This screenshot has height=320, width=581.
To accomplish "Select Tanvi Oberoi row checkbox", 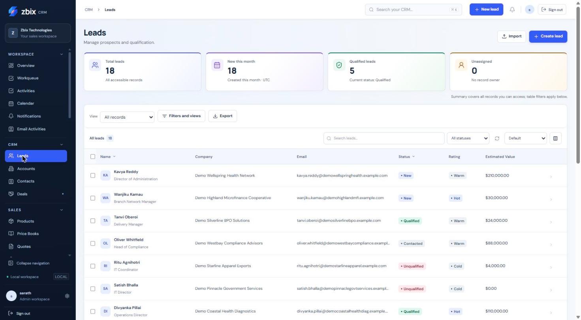I will pos(93,221).
